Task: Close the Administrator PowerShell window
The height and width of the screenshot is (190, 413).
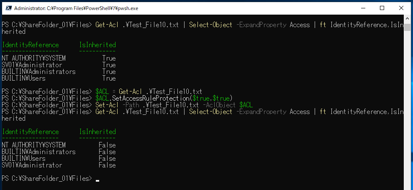Action: pos(401,8)
